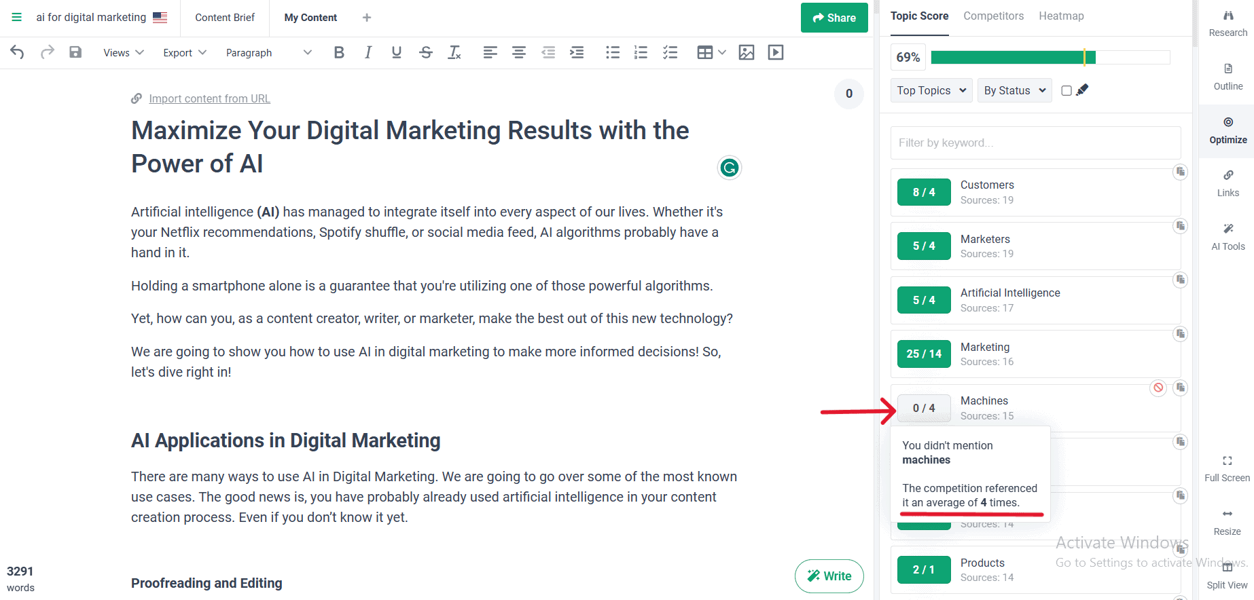
Task: Increase indent of paragraph
Action: 577,52
